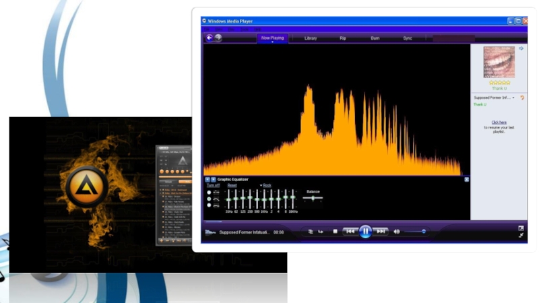Click the 'Click here' resume playlist link
Viewport: 539px width, 303px height.
[499, 123]
